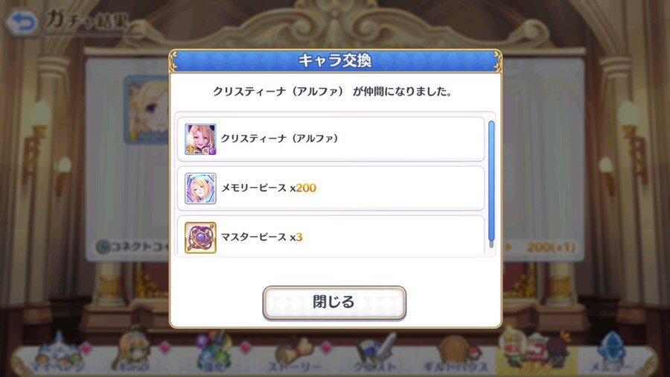The height and width of the screenshot is (377, 670).
Task: Click the 閉じる close button
Action: tap(334, 302)
